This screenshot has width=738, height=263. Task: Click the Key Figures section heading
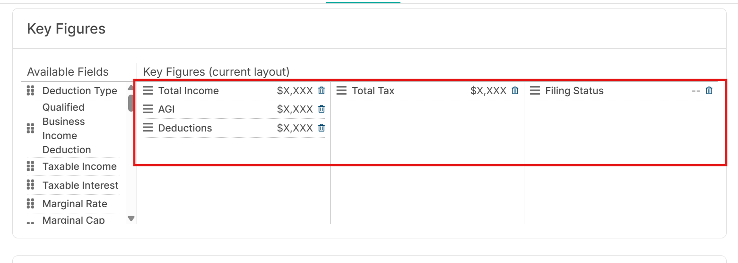pyautogui.click(x=66, y=29)
